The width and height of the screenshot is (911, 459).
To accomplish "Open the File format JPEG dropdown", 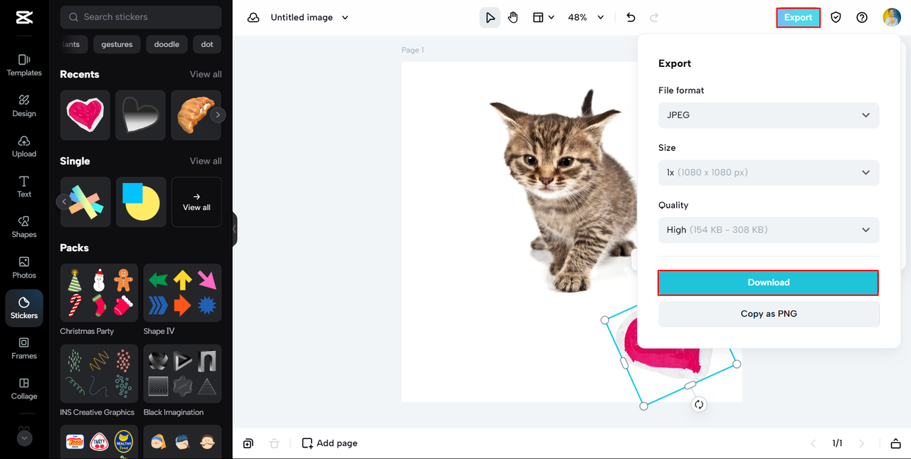I will pos(769,115).
